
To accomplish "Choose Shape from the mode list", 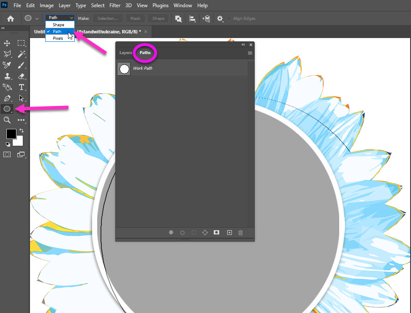I will pos(60,24).
